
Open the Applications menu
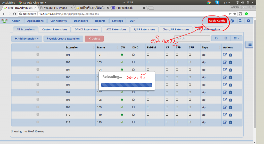[35, 21]
